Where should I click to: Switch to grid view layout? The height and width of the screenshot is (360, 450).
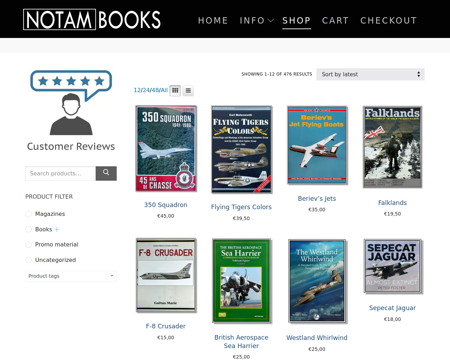click(x=175, y=91)
